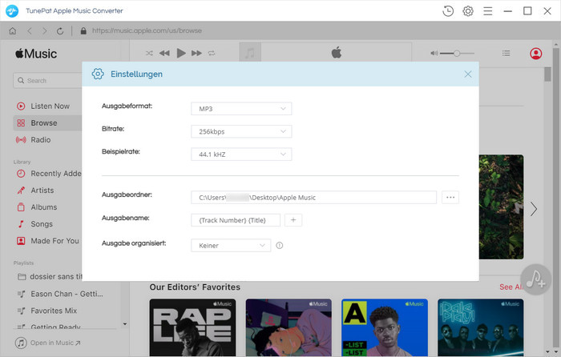Open the Eason Chan playlist

coord(67,294)
